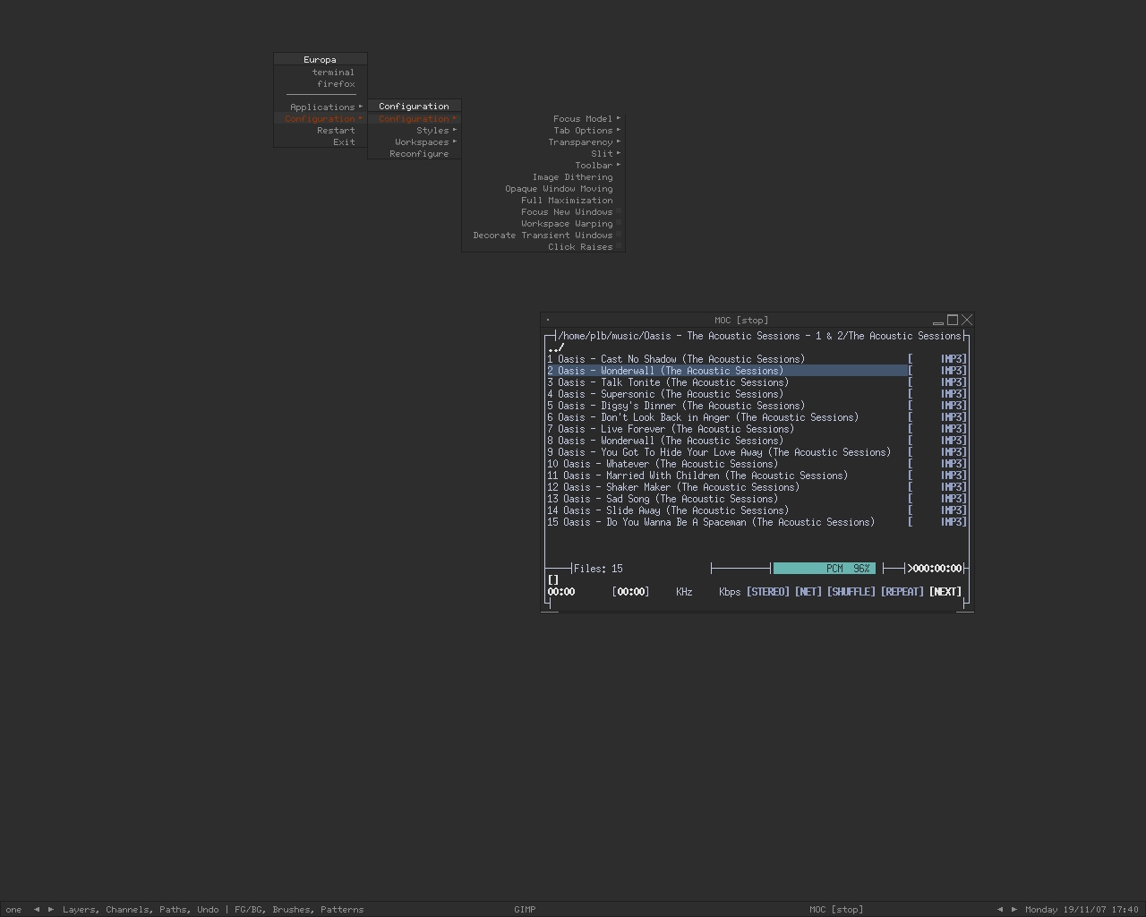This screenshot has width=1146, height=917.
Task: Switch to GIMP window in taskbar
Action: coord(525,910)
